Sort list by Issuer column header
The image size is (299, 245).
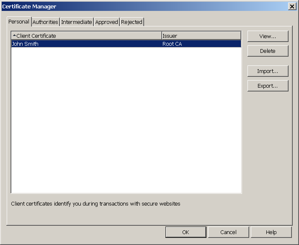tap(201, 36)
